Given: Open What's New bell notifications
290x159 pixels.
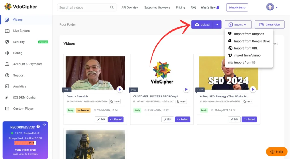Looking at the screenshot, I should click(218, 7).
